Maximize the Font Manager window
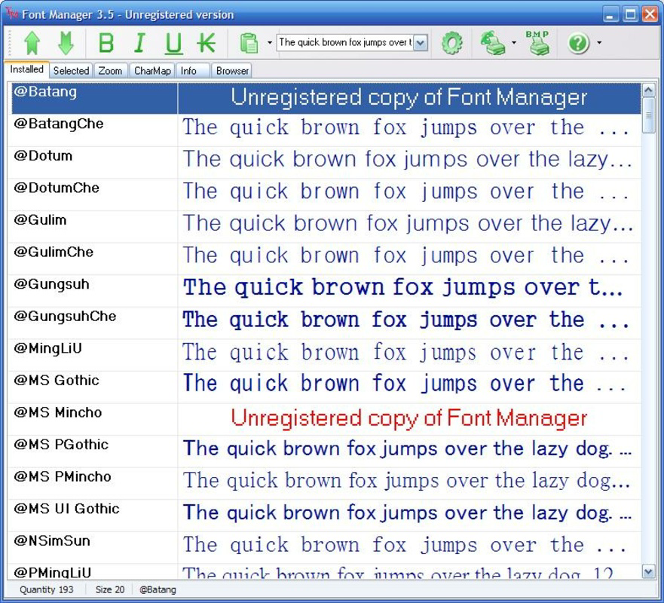The height and width of the screenshot is (603, 664). tap(630, 14)
